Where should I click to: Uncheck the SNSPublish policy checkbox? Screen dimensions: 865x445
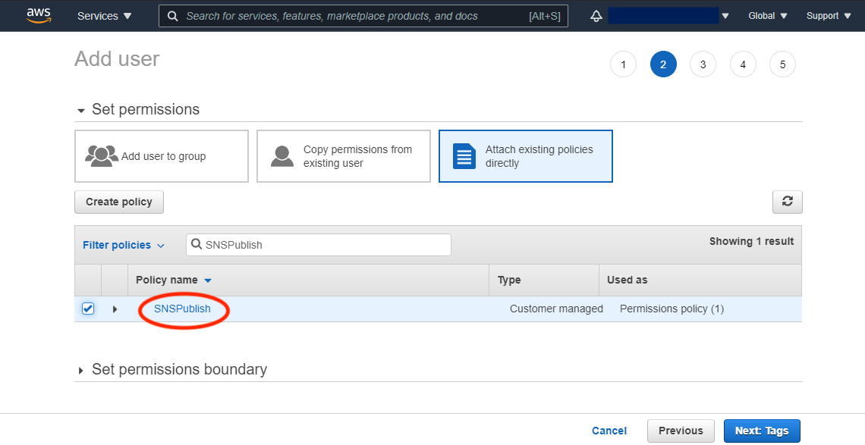(x=88, y=309)
